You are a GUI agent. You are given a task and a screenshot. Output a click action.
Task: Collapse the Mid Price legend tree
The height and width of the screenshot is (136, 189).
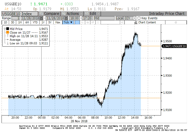tap(5, 29)
